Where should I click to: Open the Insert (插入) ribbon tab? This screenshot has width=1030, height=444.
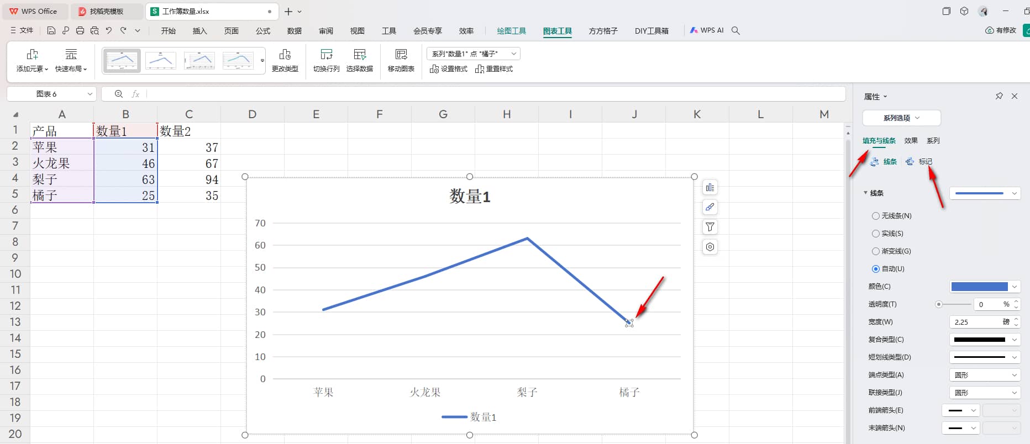coord(199,31)
